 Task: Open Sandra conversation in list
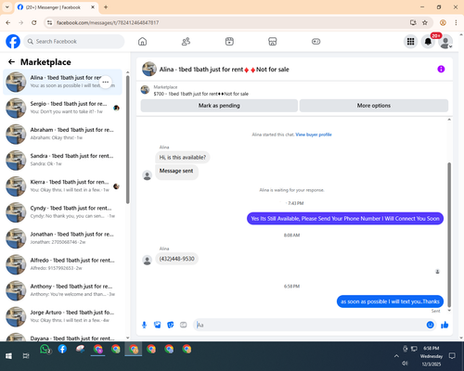[63, 160]
